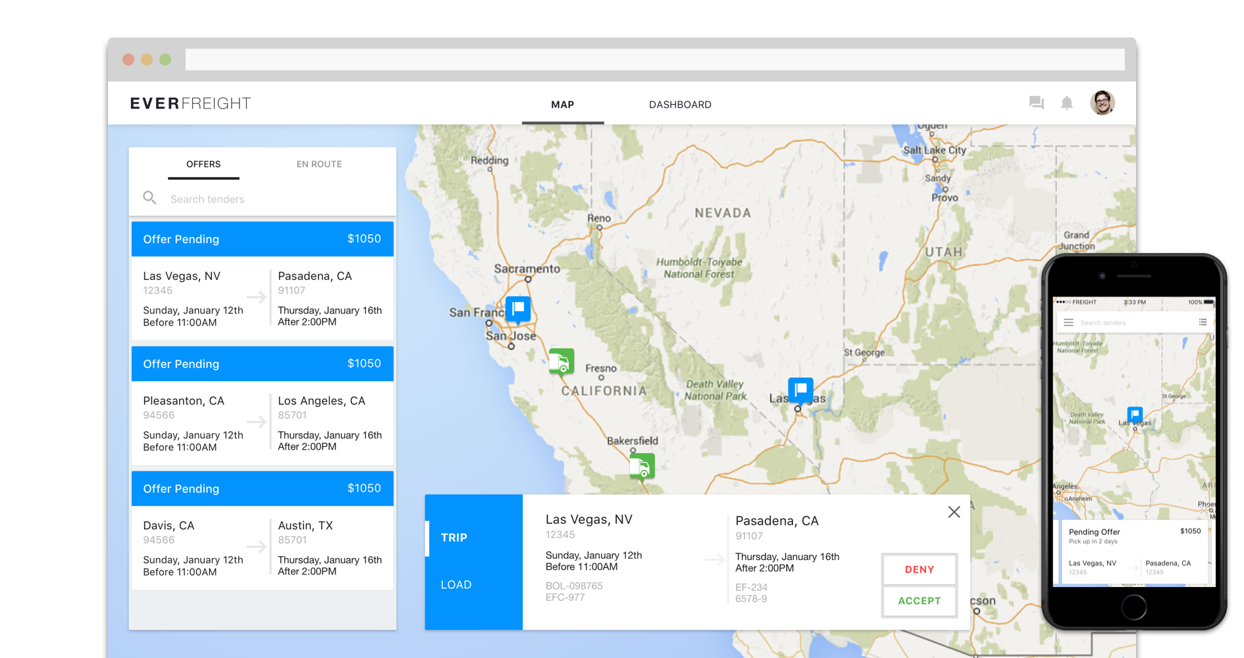Open the Davis to Austin offer header
This screenshot has width=1244, height=658.
coord(263,488)
